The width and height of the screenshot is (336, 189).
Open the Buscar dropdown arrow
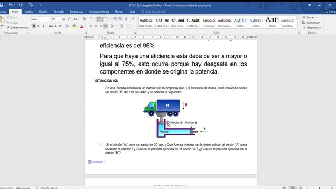[x=317, y=17]
